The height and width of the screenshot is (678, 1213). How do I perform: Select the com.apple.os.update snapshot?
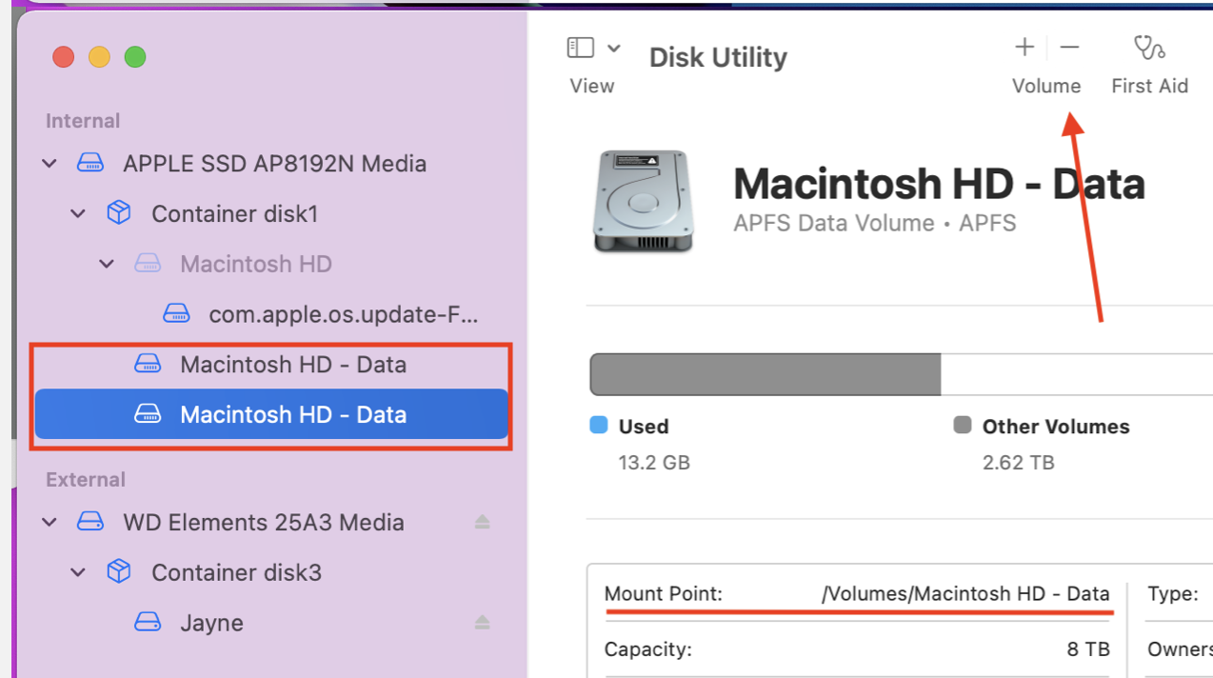pos(343,313)
